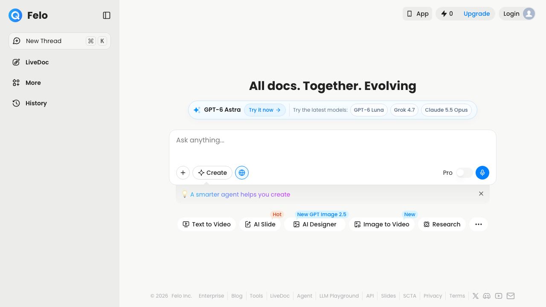Screen dimensions: 546x307
Task: Click the App download button
Action: pyautogui.click(x=417, y=14)
